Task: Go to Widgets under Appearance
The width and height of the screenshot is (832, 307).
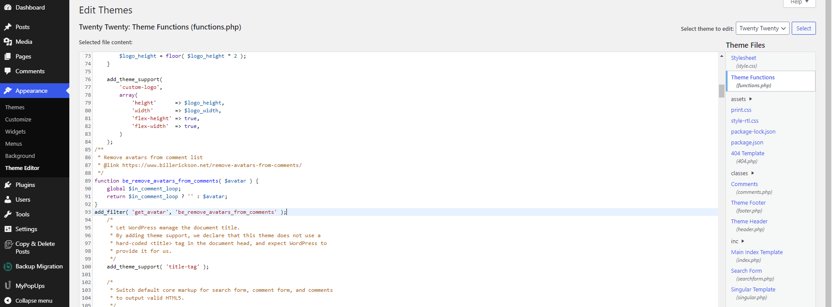Action: [16, 132]
